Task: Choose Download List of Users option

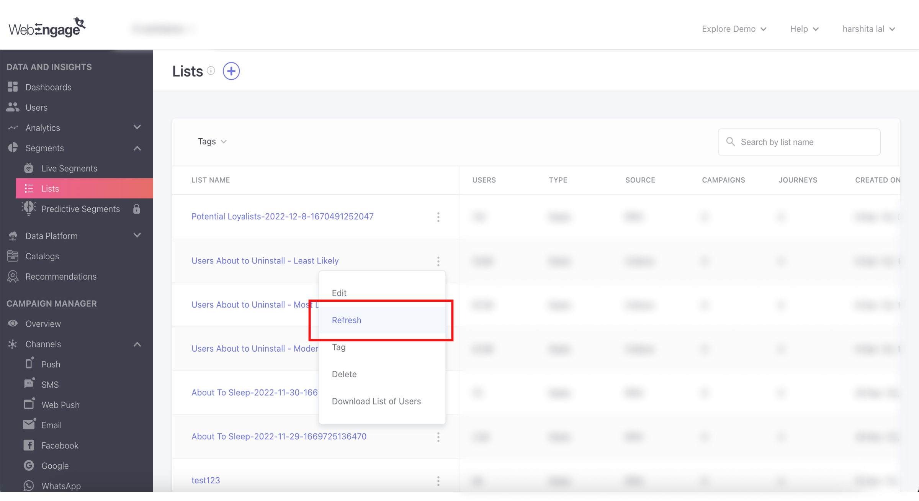Action: coord(376,401)
